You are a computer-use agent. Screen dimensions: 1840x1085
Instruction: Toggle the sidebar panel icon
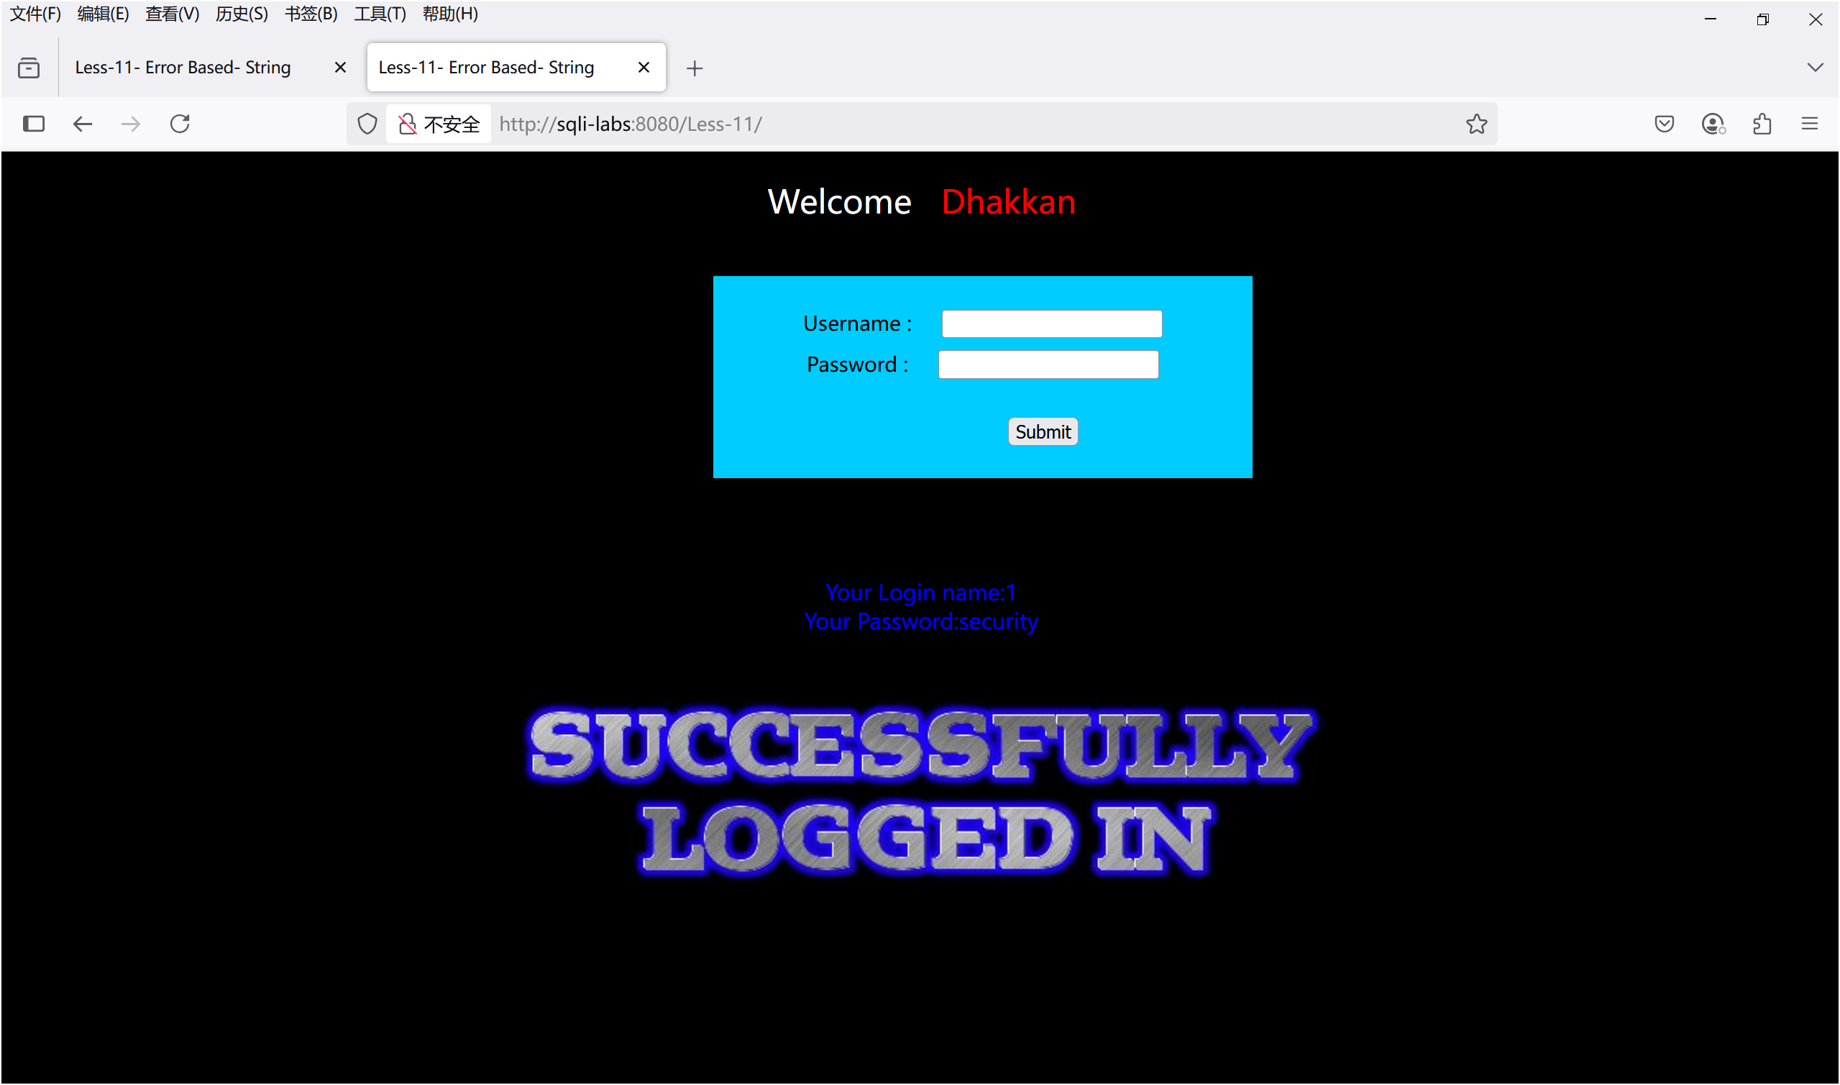click(x=34, y=124)
